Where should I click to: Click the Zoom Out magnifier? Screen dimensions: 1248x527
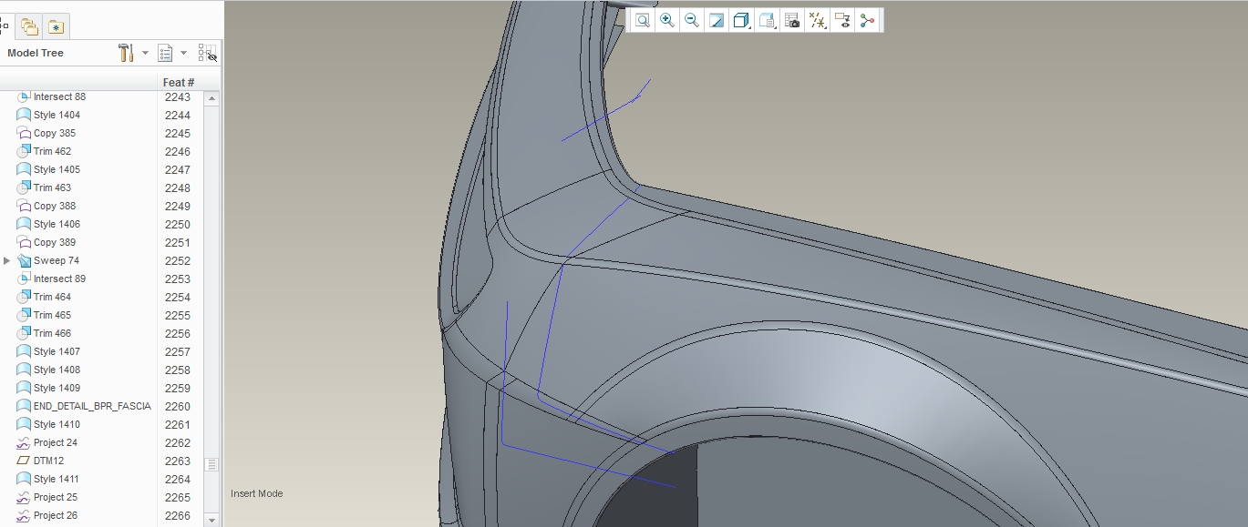tap(692, 20)
